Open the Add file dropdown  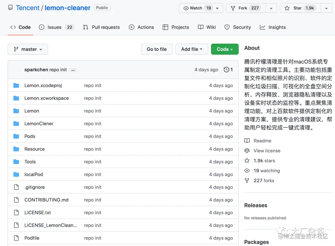pyautogui.click(x=192, y=49)
